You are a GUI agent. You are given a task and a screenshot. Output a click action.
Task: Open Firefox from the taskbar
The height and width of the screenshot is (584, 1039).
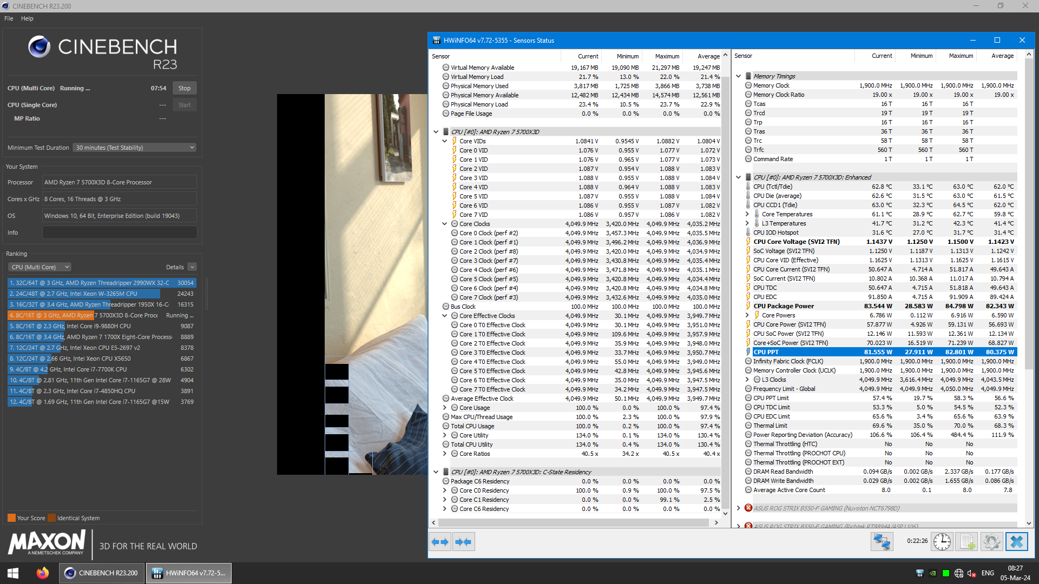coord(42,573)
